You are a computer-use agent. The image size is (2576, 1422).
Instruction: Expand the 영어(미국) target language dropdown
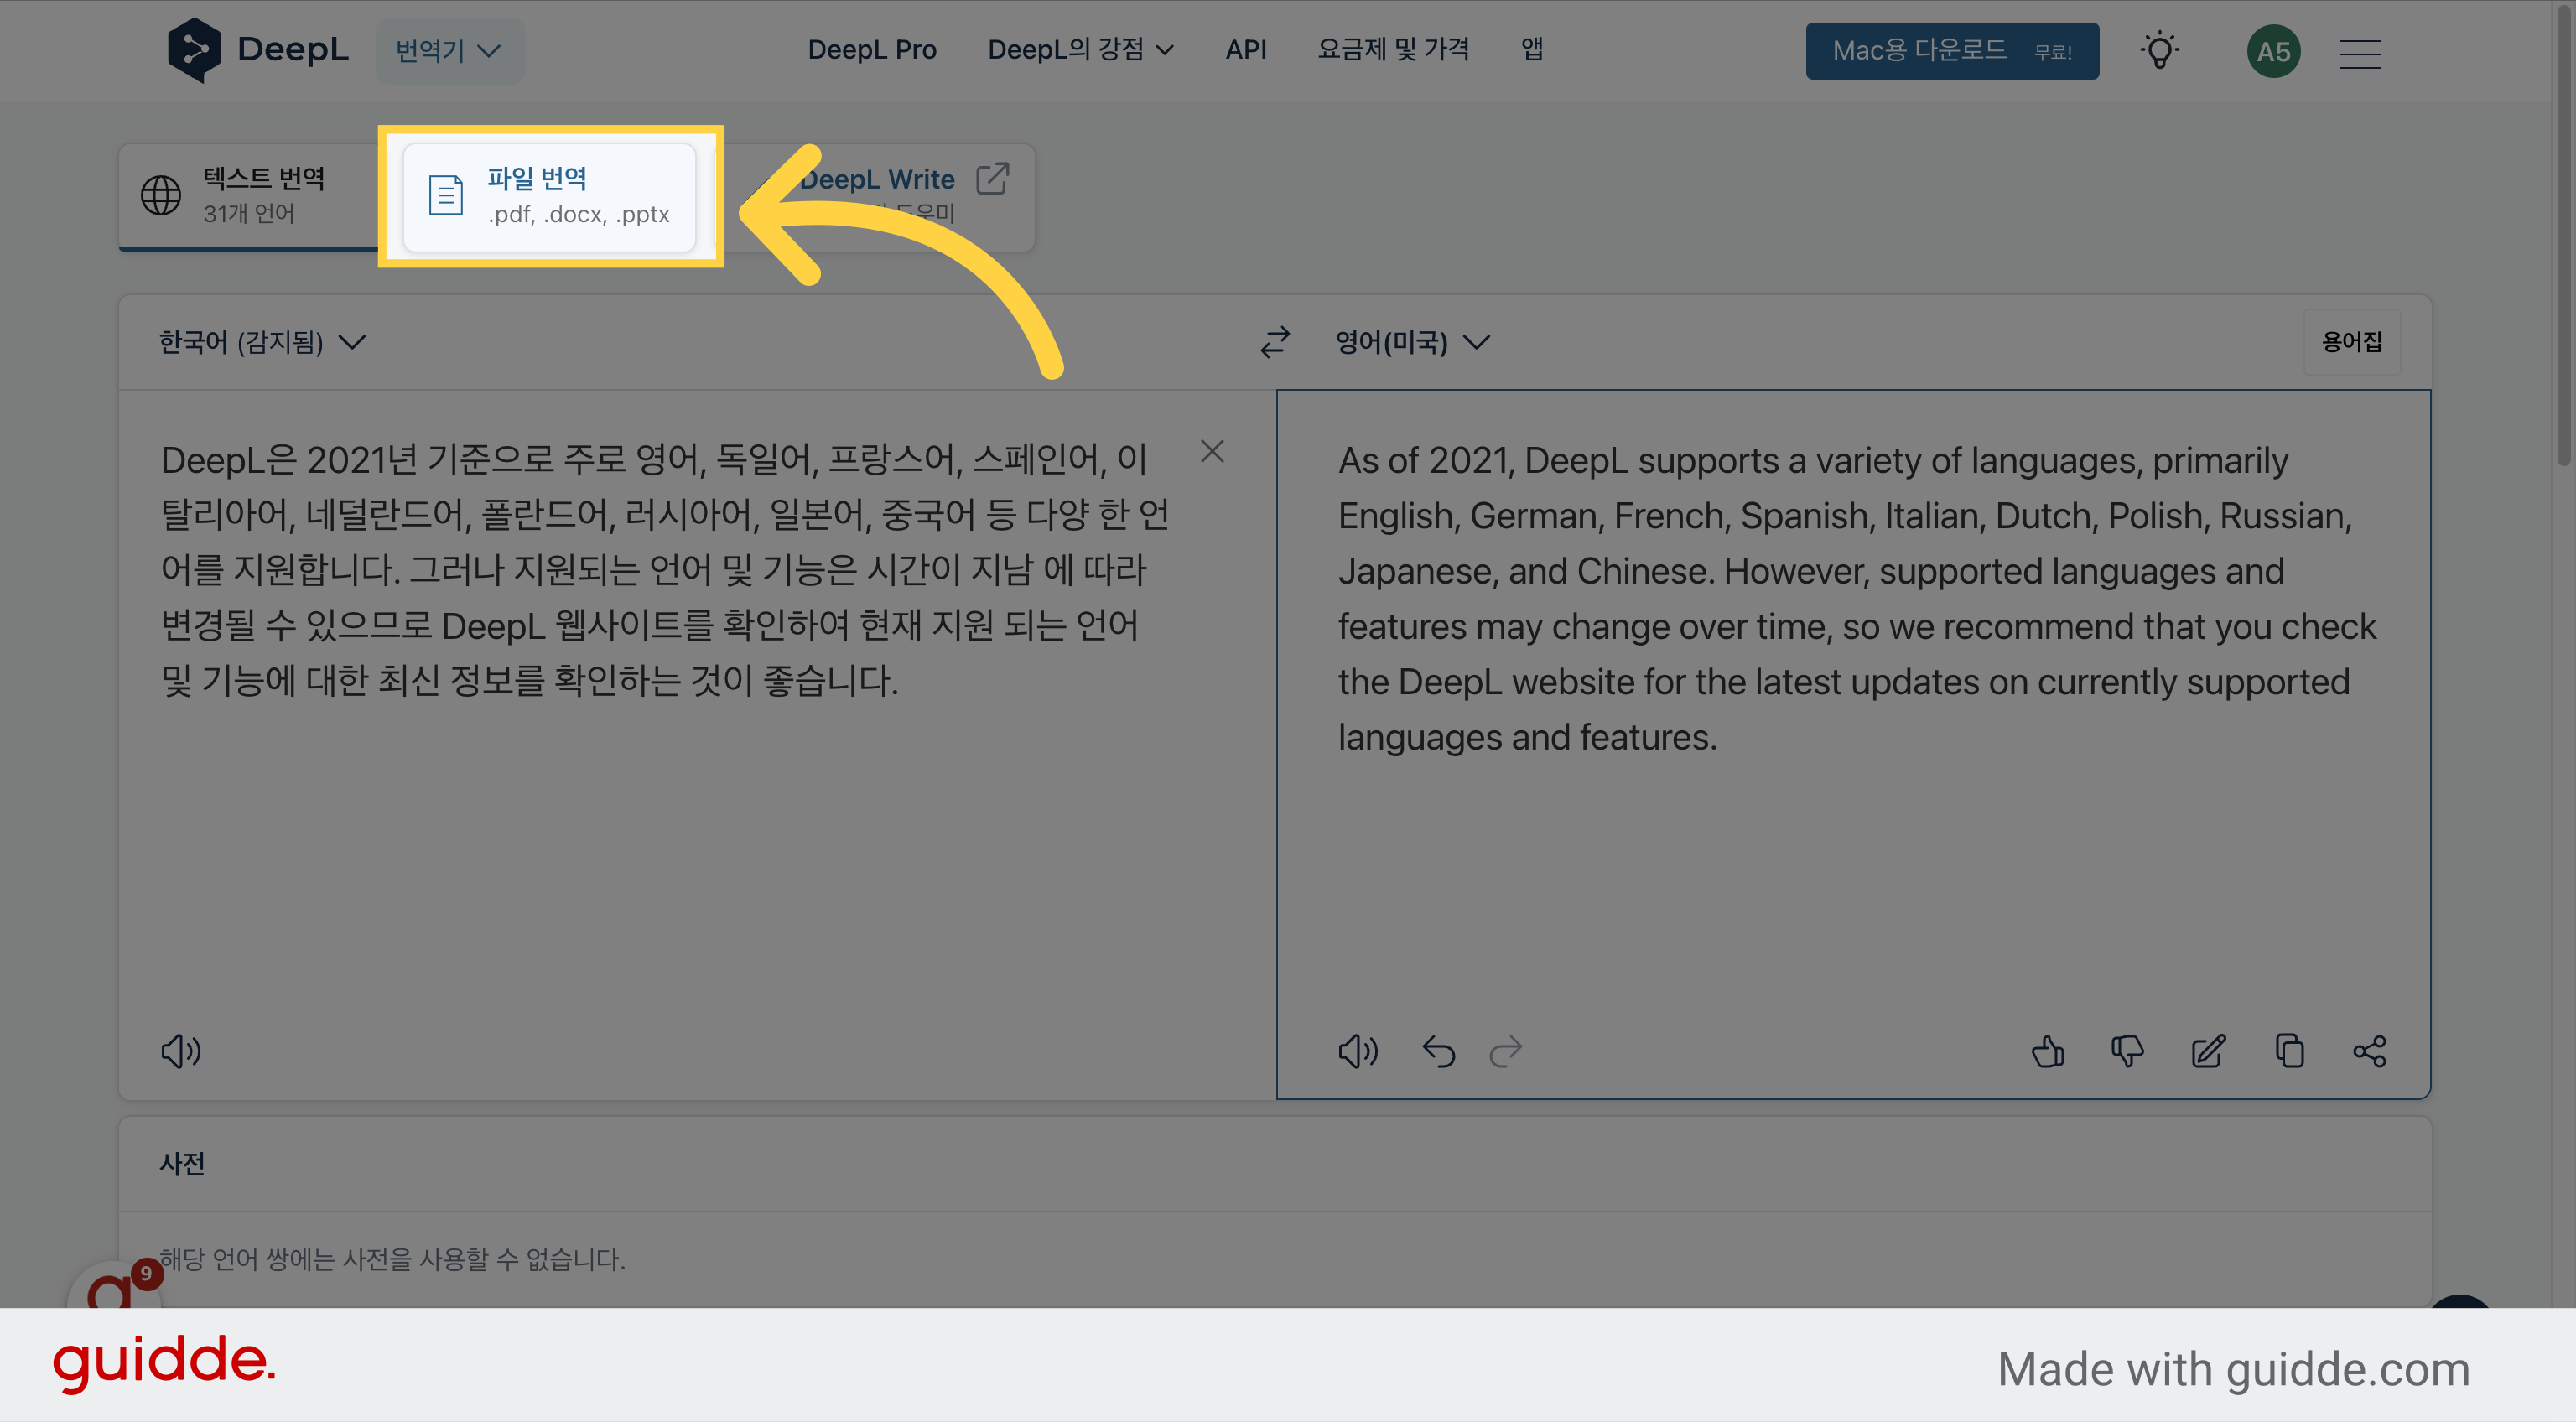pyautogui.click(x=1412, y=343)
